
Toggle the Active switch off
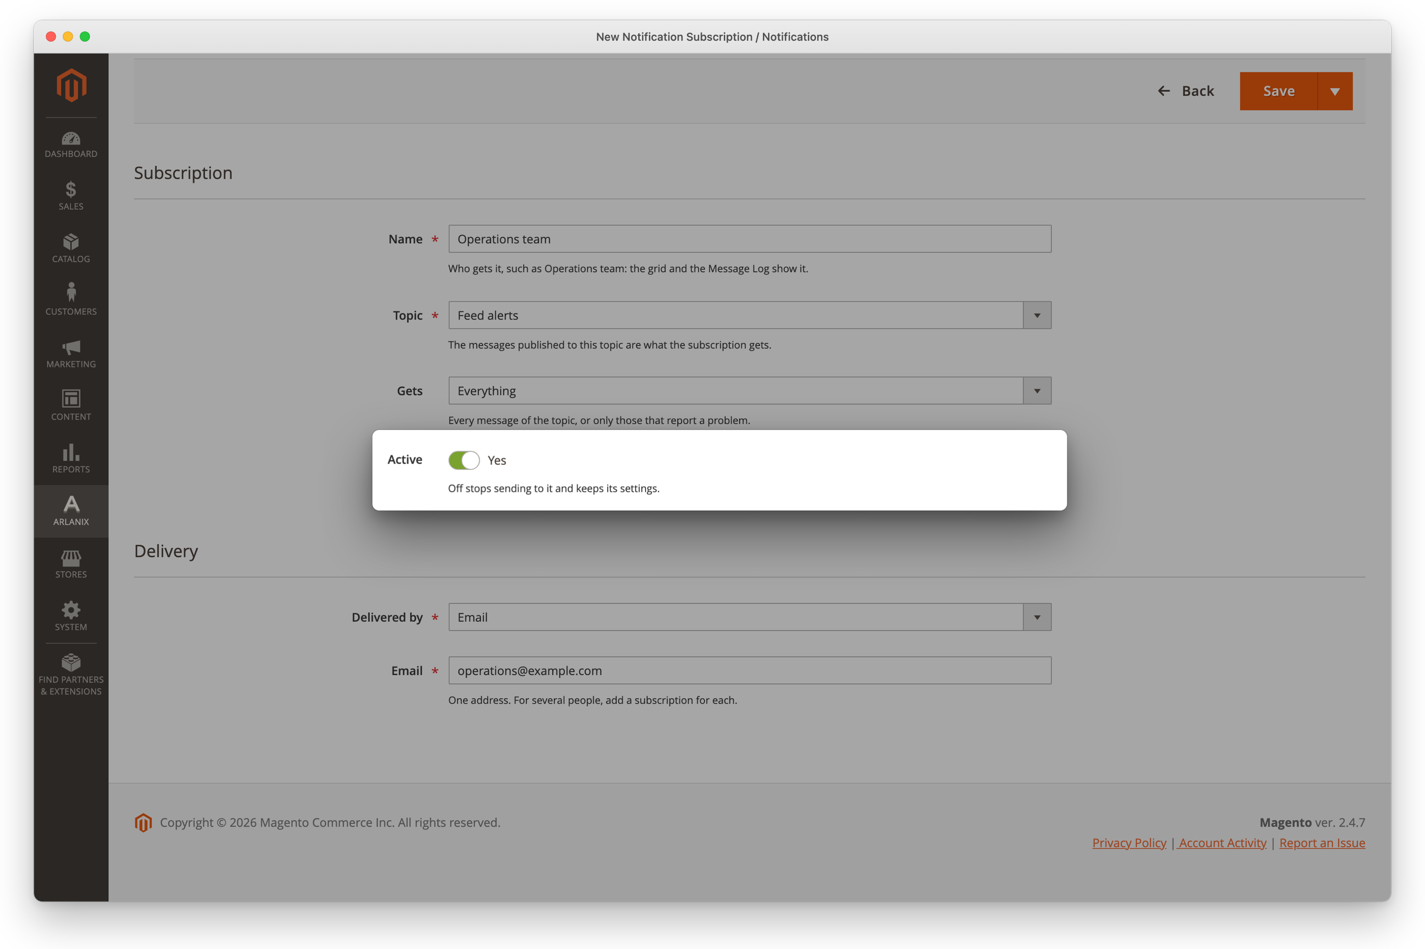tap(464, 460)
